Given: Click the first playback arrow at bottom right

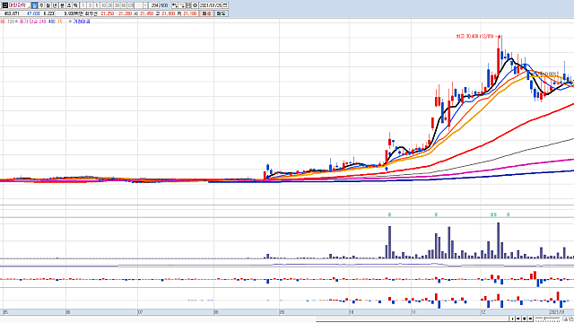Looking at the screenshot, I should click(x=512, y=319).
